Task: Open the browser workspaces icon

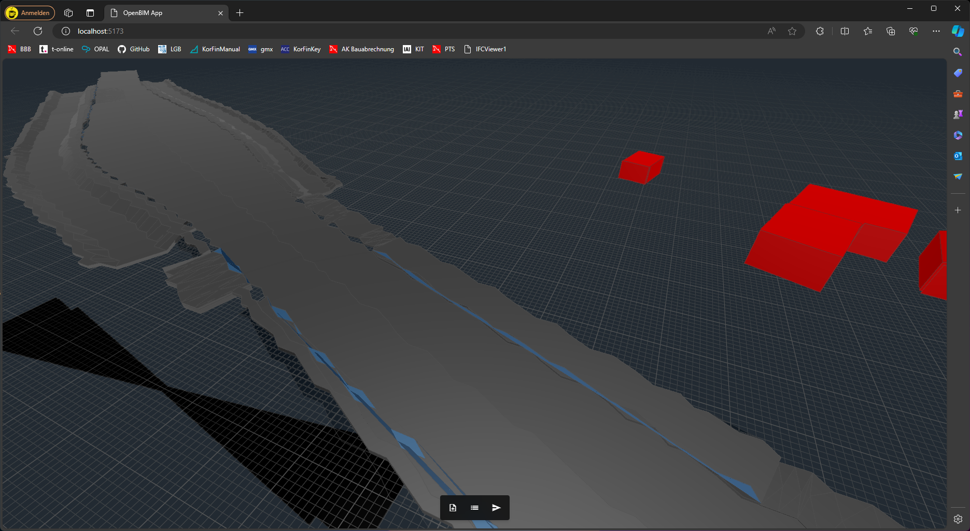Action: pyautogui.click(x=68, y=13)
